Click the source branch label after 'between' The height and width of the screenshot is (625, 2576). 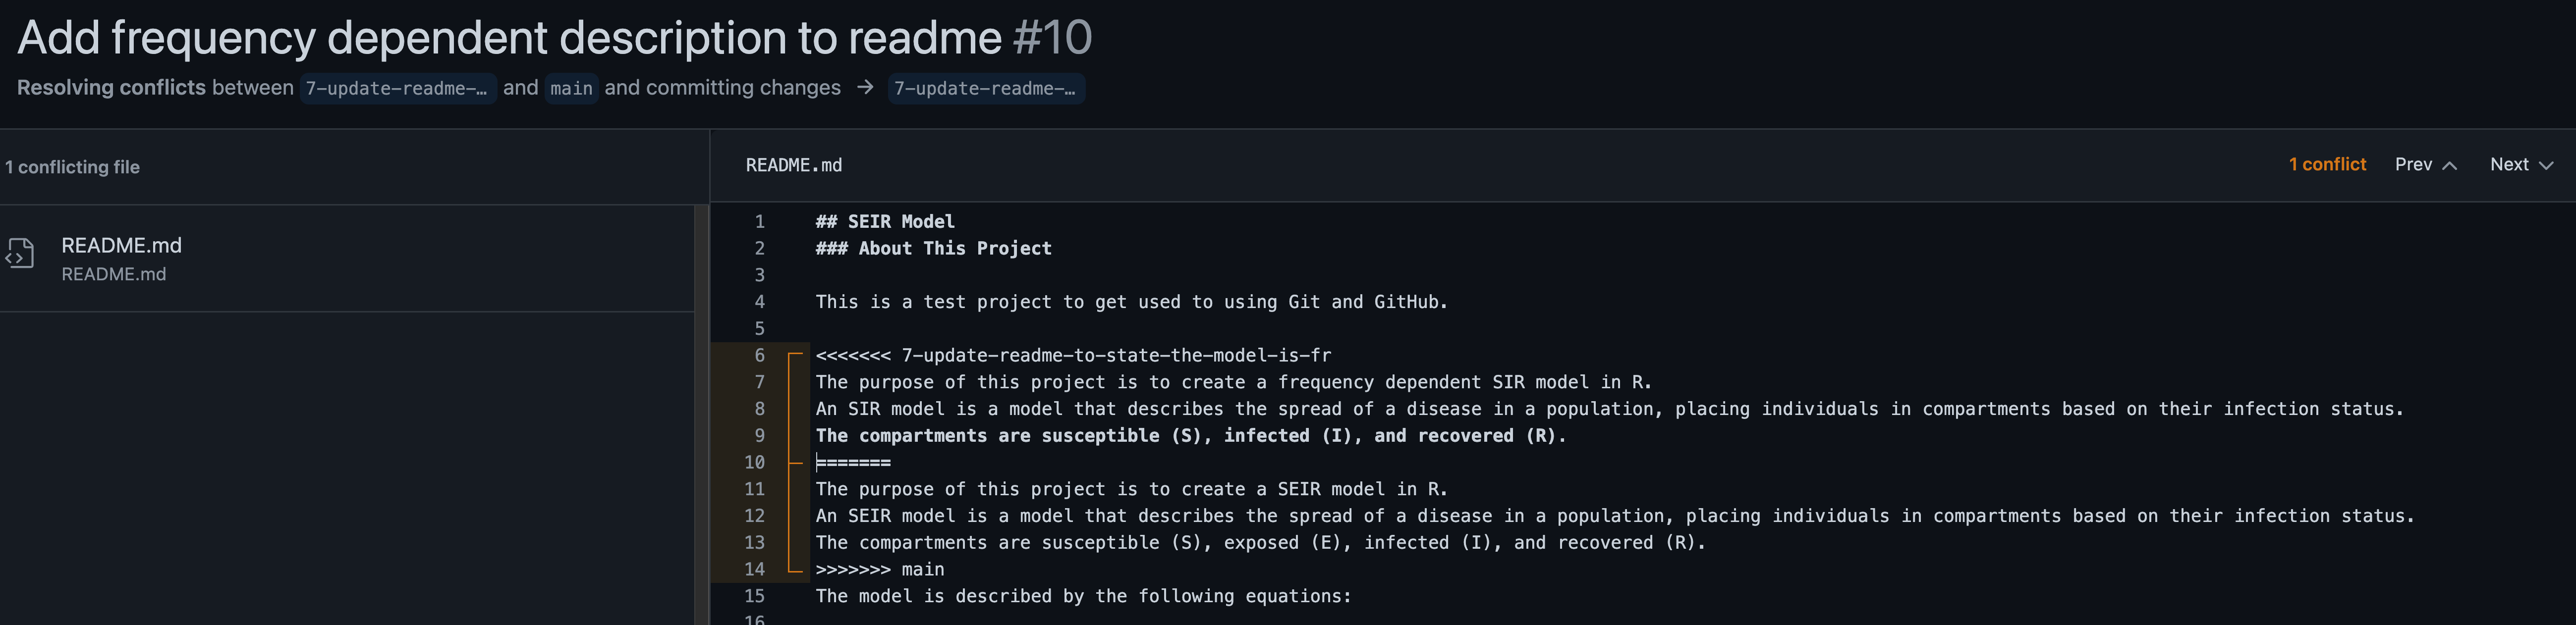point(397,89)
